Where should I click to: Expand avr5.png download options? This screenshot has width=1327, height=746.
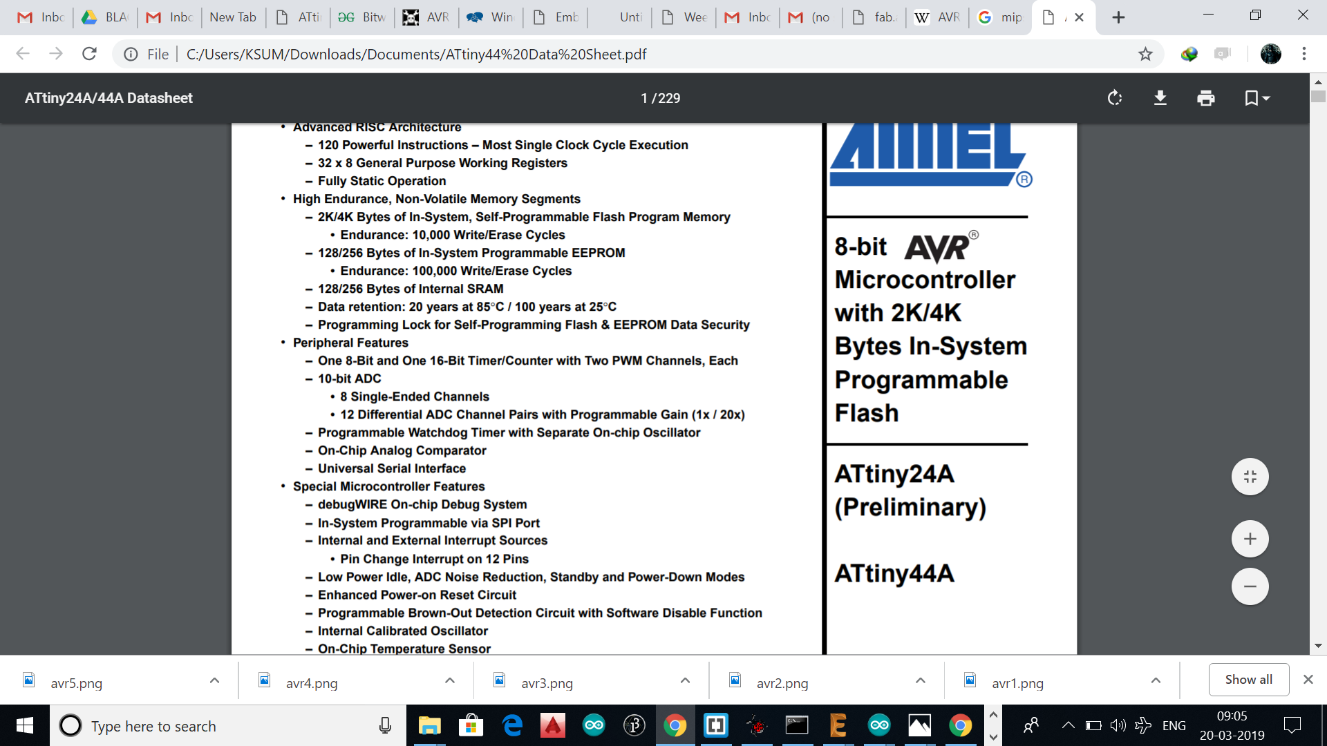coord(214,680)
